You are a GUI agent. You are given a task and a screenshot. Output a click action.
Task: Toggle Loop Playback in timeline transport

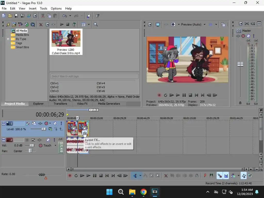(76, 176)
